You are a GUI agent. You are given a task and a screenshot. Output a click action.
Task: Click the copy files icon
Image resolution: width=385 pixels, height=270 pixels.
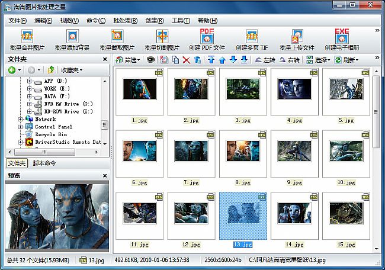point(175,60)
